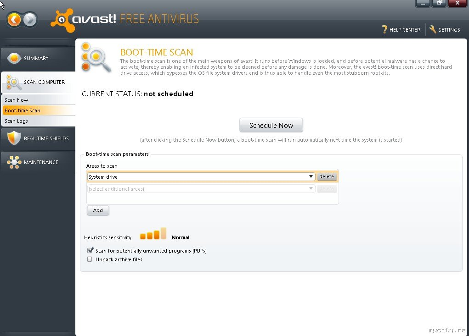The height and width of the screenshot is (336, 469).
Task: Expand the System drive dropdown arrow
Action: click(311, 176)
